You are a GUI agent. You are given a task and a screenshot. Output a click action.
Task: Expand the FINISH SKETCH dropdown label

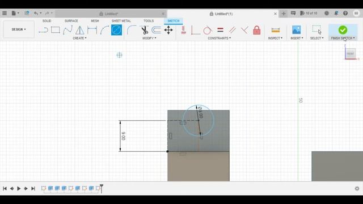343,38
